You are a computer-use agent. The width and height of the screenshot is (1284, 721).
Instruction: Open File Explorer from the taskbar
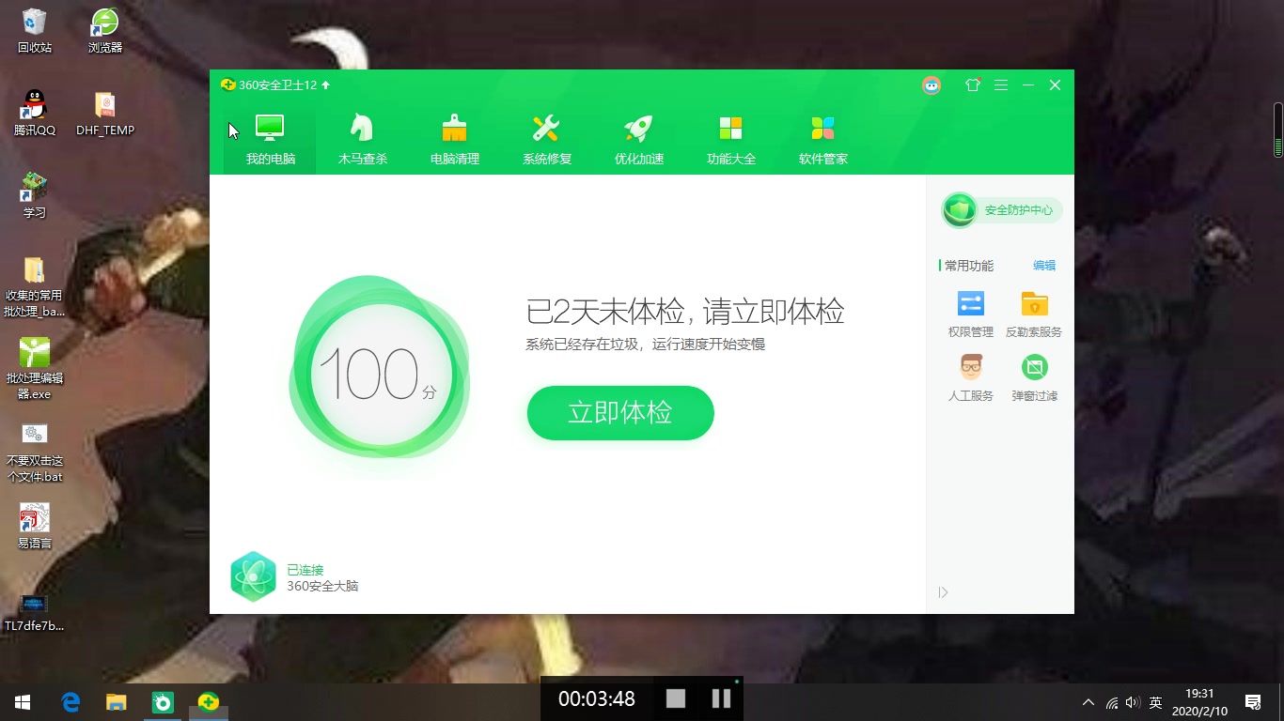click(x=116, y=701)
